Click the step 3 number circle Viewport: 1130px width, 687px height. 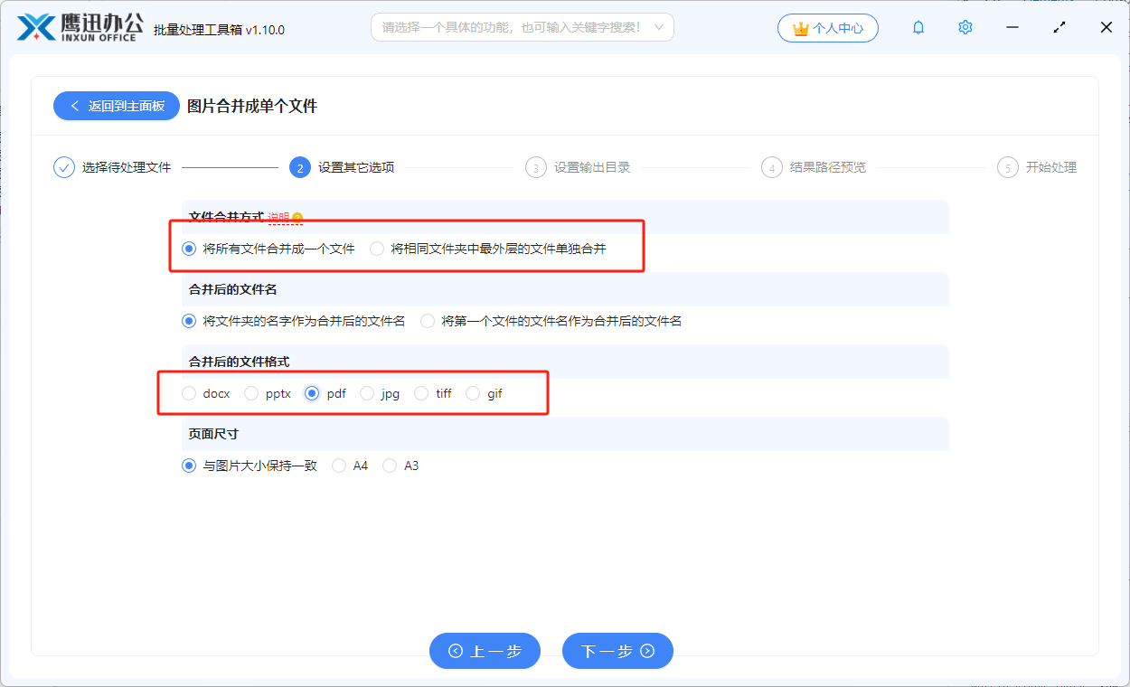click(536, 167)
